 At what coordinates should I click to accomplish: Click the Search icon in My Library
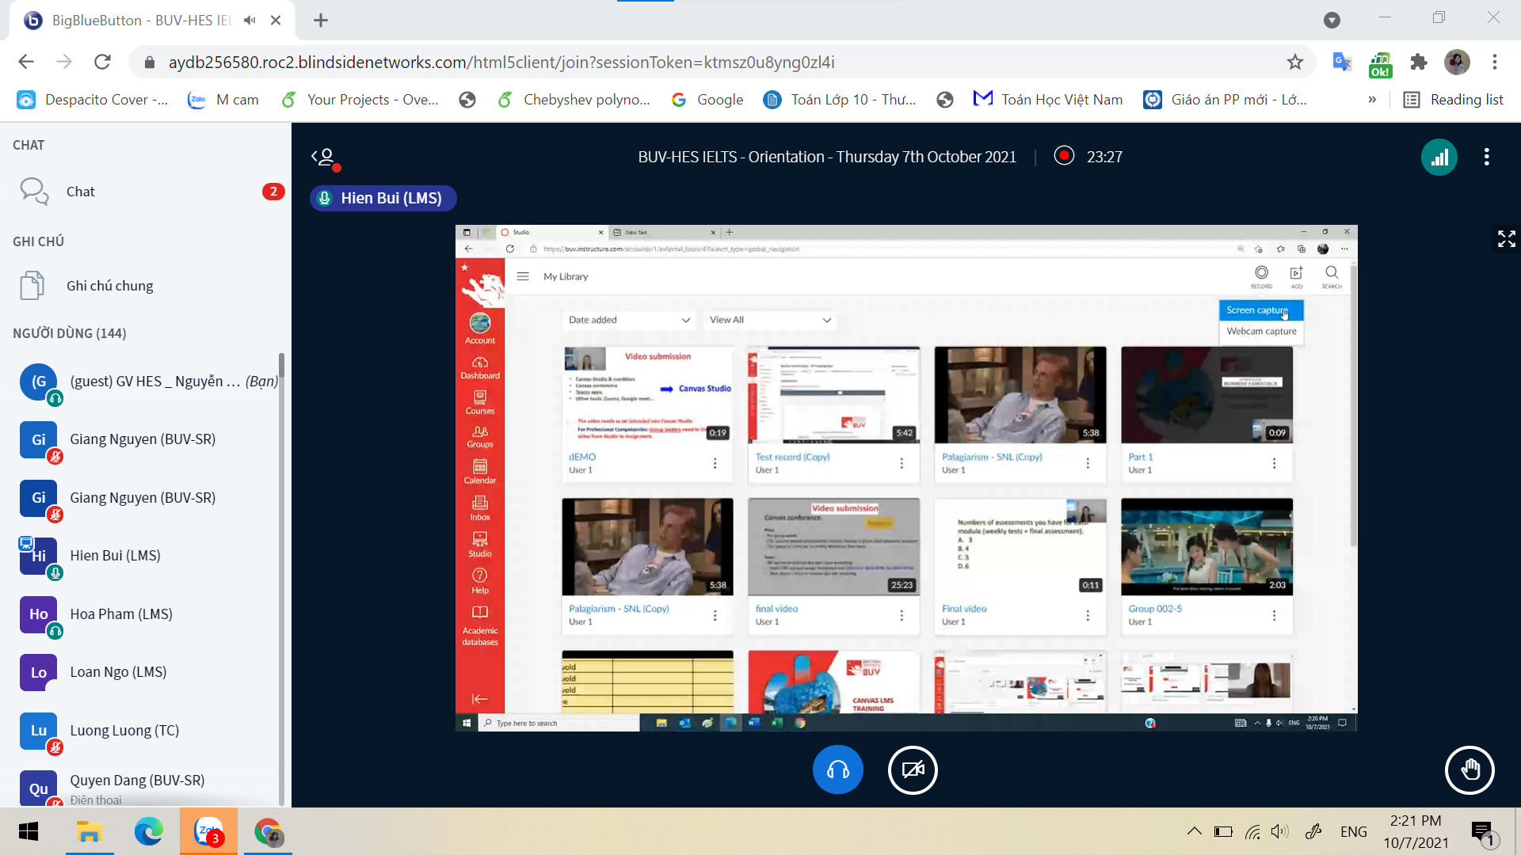click(1332, 276)
